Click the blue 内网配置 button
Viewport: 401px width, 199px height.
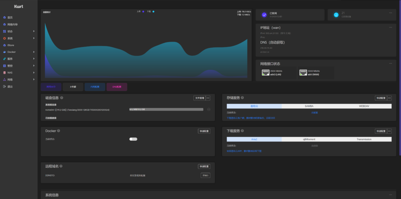point(95,87)
